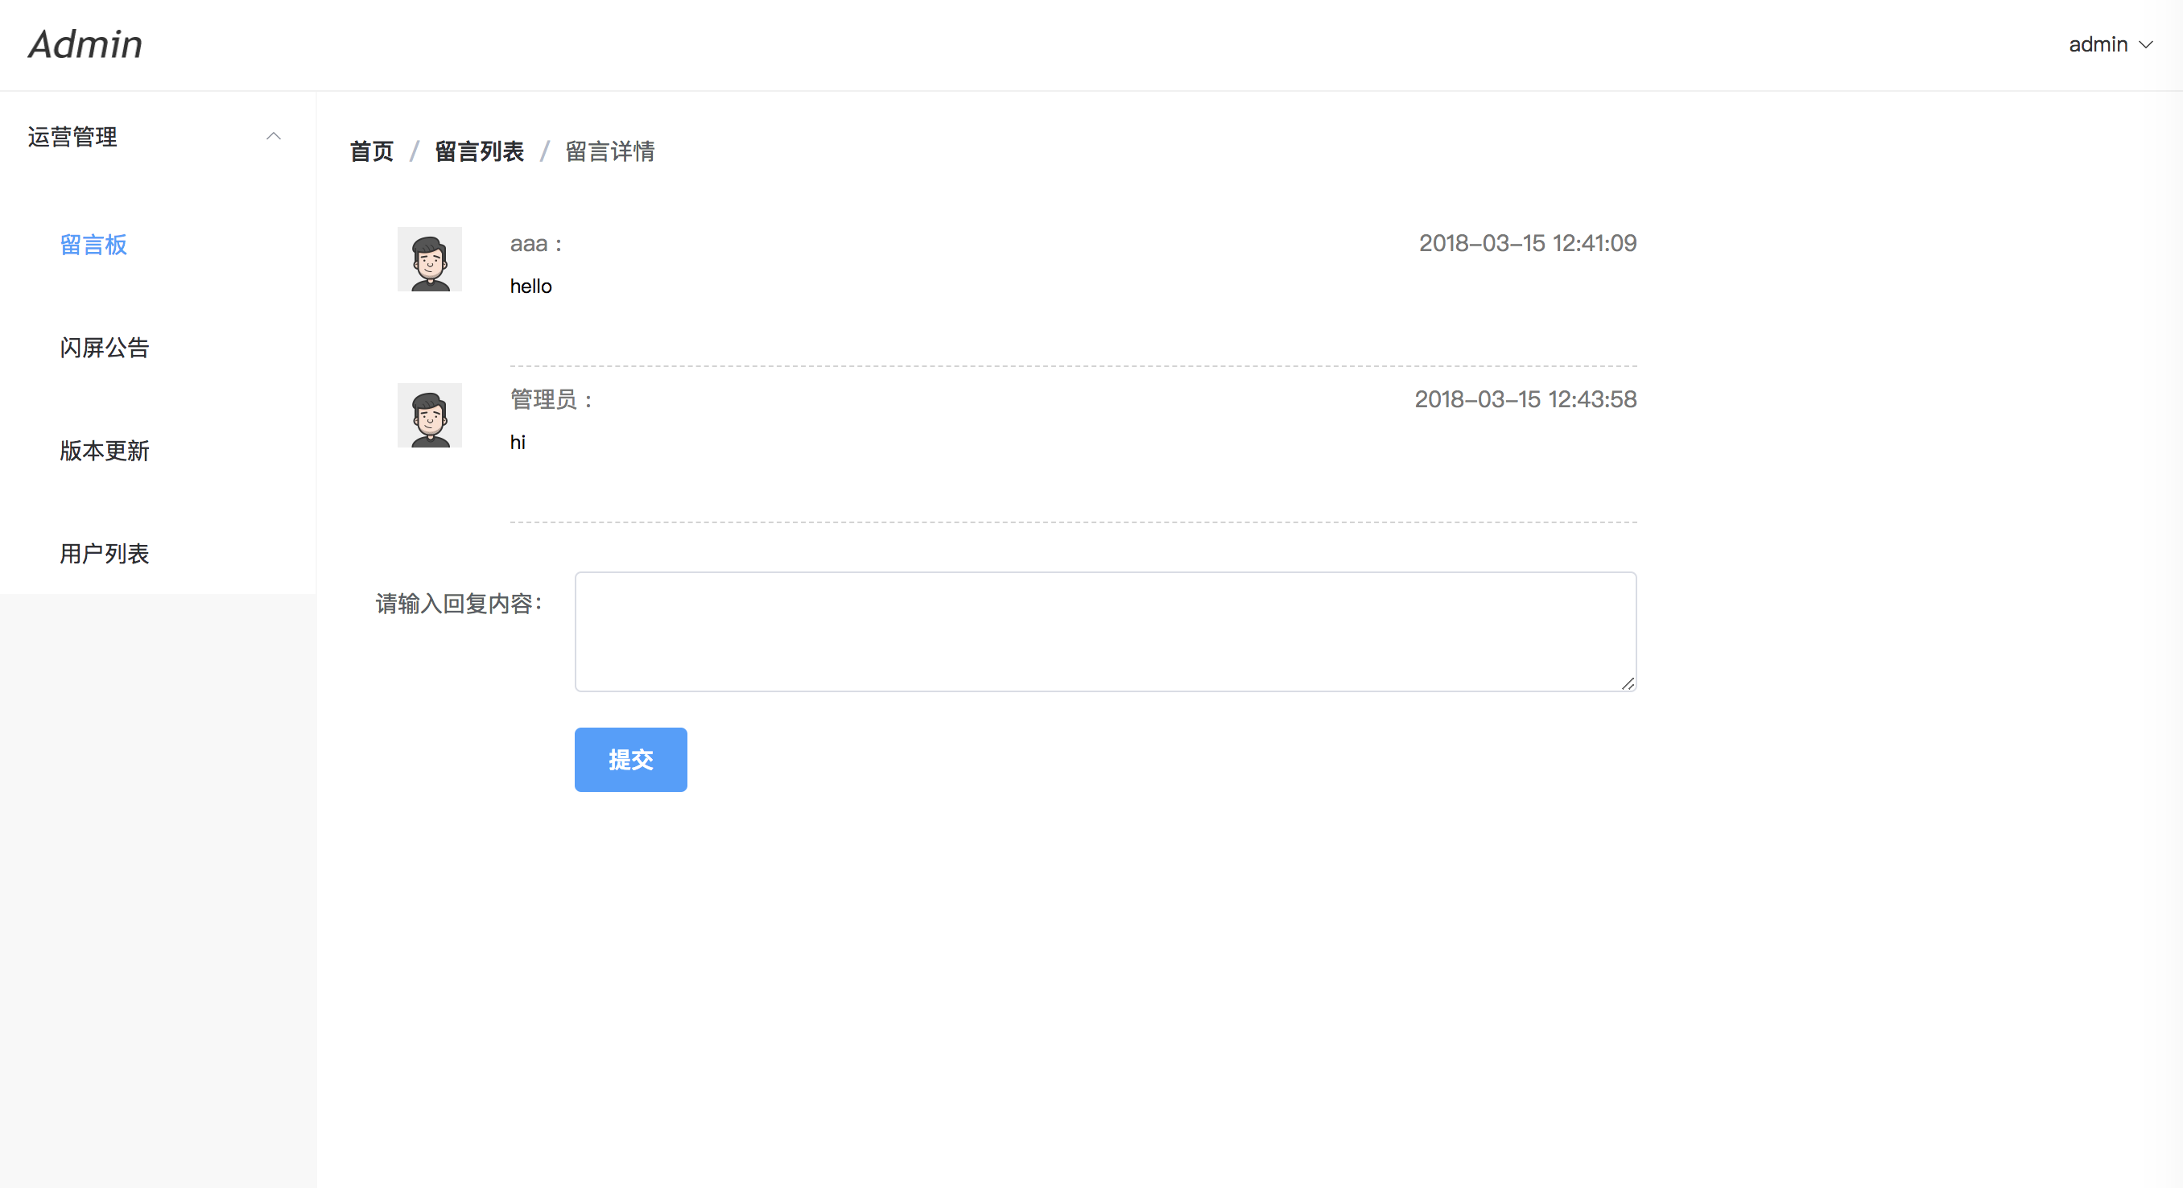Screen dimensions: 2183x1188
Task: Navigate to 首页 via the breadcrumb
Action: click(371, 151)
